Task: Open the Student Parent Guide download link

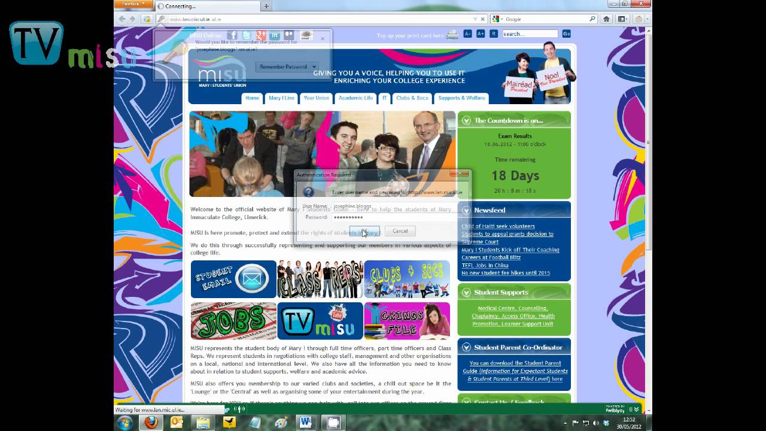Action: (515, 371)
